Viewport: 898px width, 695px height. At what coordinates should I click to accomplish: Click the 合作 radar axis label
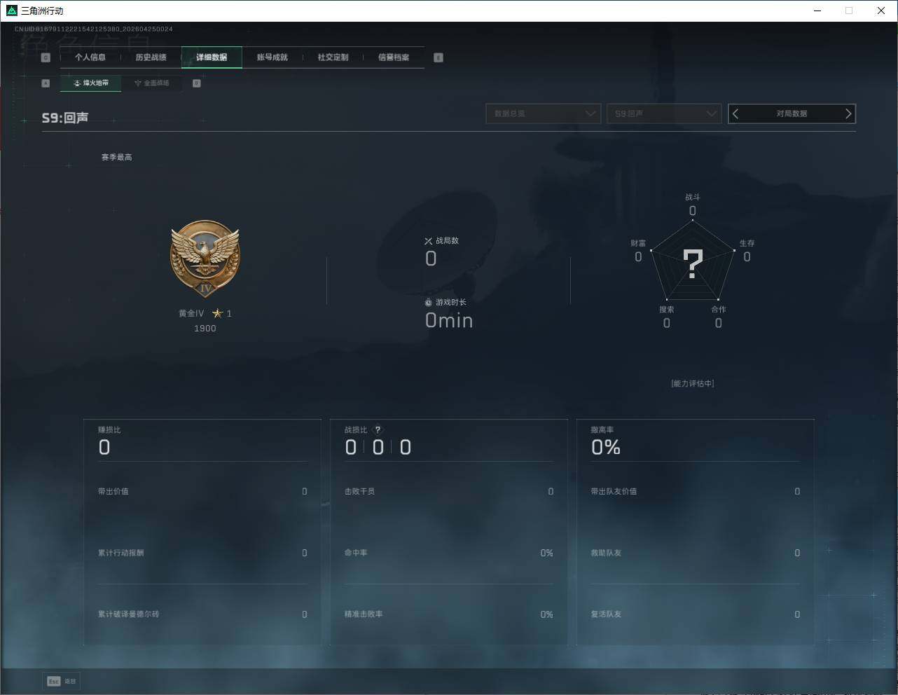719,310
